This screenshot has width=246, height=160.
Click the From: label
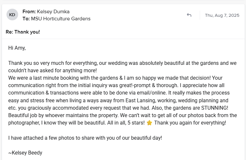coord(29,12)
